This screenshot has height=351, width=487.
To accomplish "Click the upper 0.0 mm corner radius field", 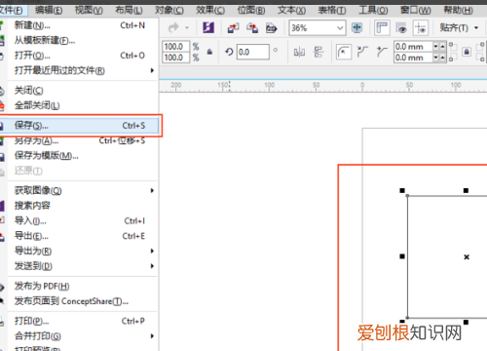I will [413, 47].
